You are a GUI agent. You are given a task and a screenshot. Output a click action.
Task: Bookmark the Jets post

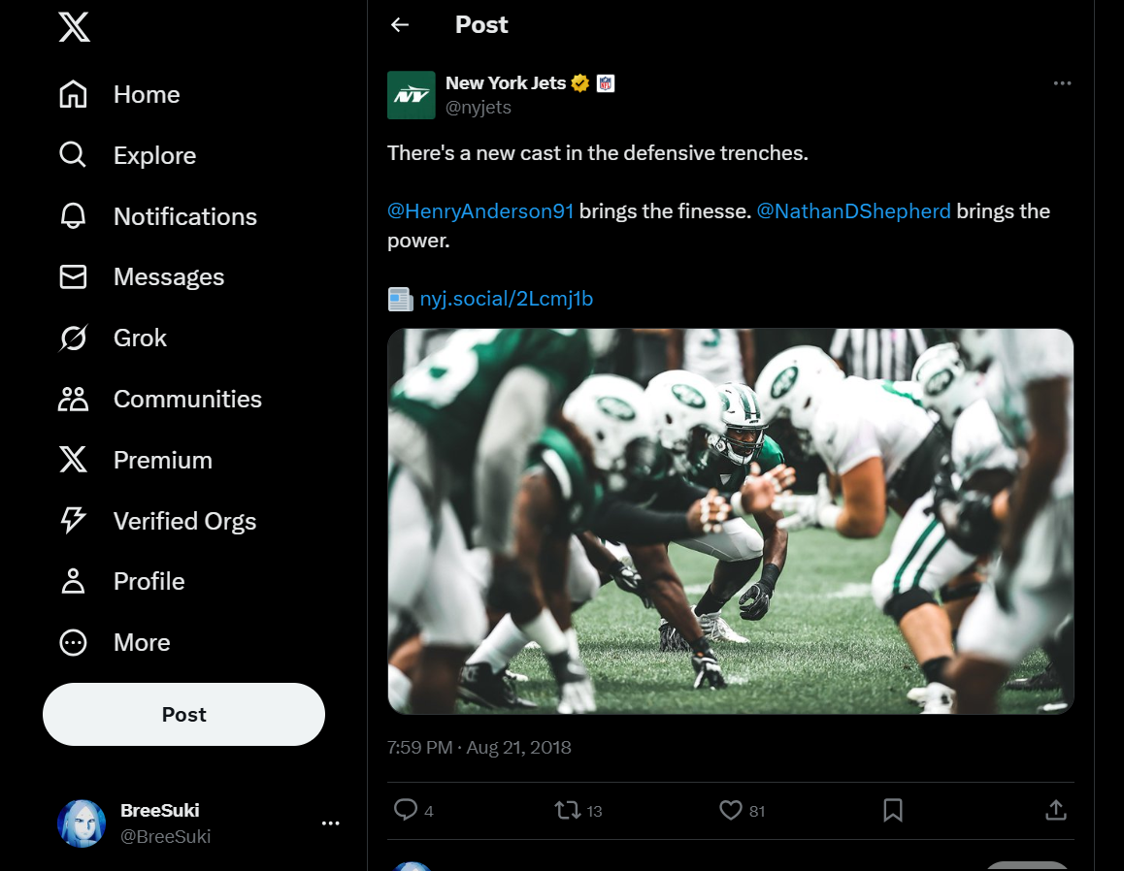893,810
